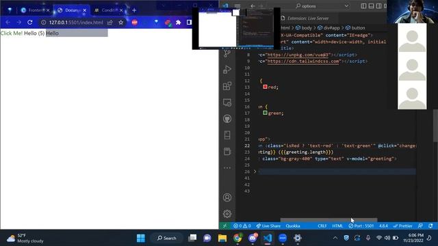Reload the browser page
Image resolution: width=438 pixels, height=246 pixels.
tap(30, 23)
